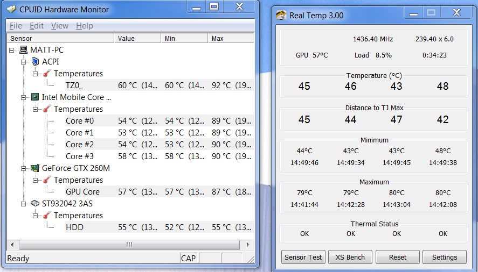
Task: Click the ST932042 3AS hard drive icon
Action: coord(35,203)
